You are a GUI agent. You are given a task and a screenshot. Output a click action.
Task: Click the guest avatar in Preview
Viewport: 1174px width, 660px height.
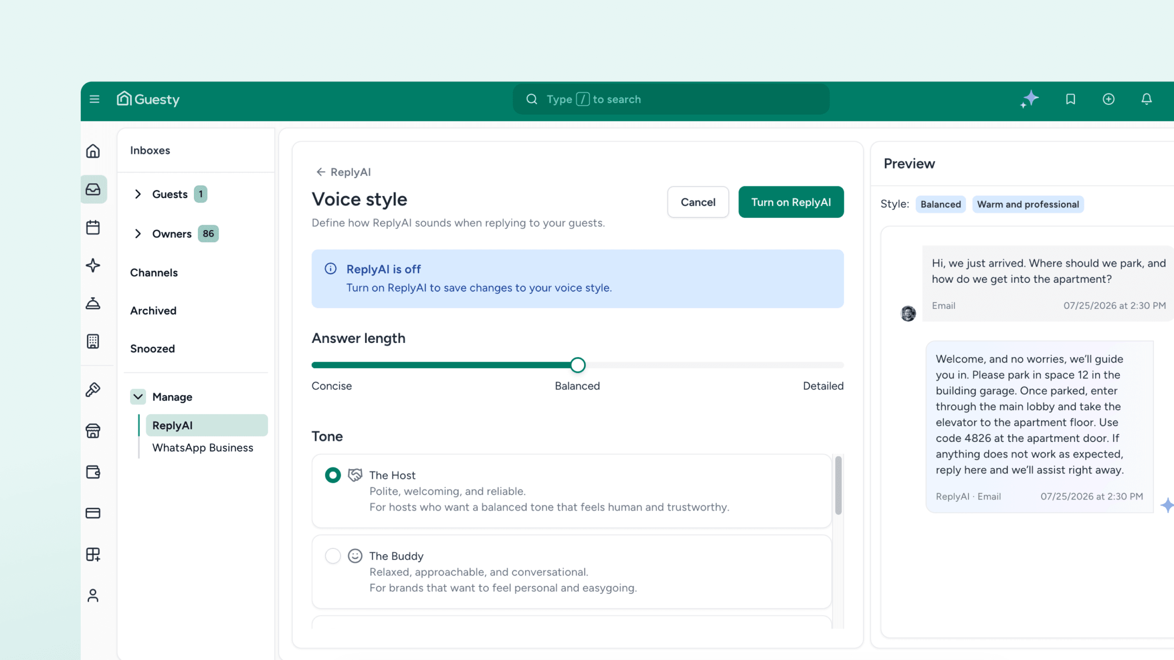(x=908, y=313)
